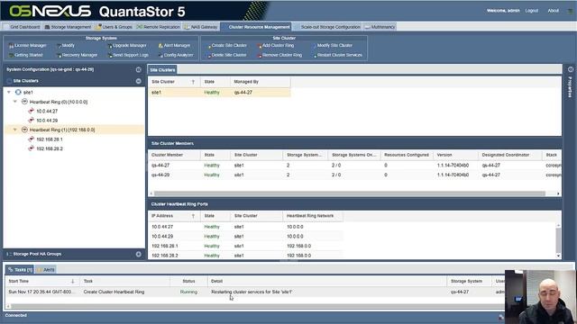577x324 pixels.
Task: Sort by Site Cluster column
Action: coord(174,82)
